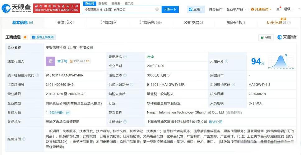Screen dimensions: 301x155
Task: Click the TianYanCha logo in header
Action: point(16,8)
